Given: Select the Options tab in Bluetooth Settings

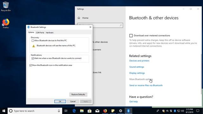Looking at the screenshot, I should click(31, 32).
